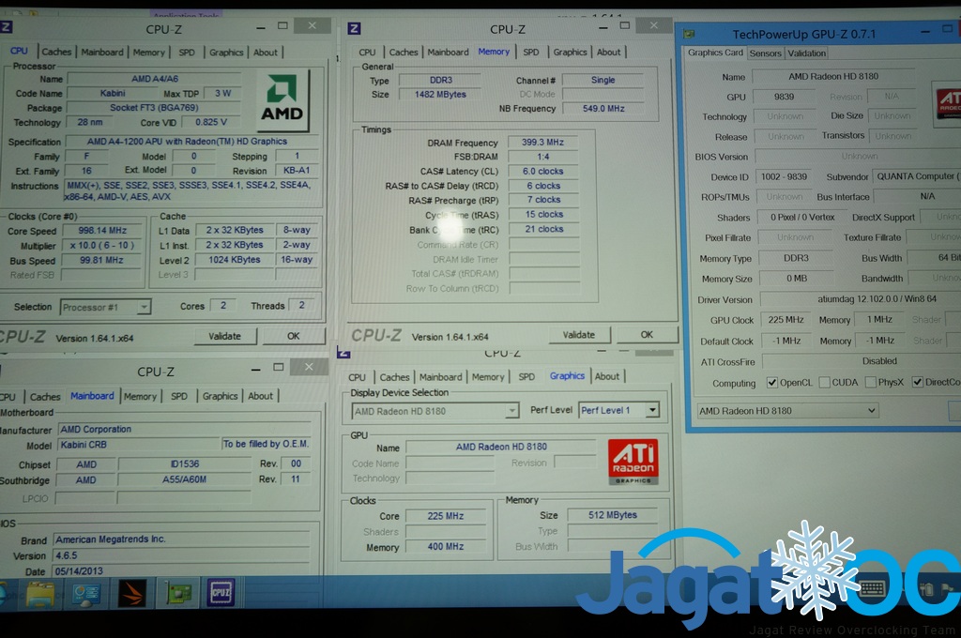Viewport: 961px width, 638px height.
Task: Open File Explorer from the taskbar
Action: click(40, 593)
